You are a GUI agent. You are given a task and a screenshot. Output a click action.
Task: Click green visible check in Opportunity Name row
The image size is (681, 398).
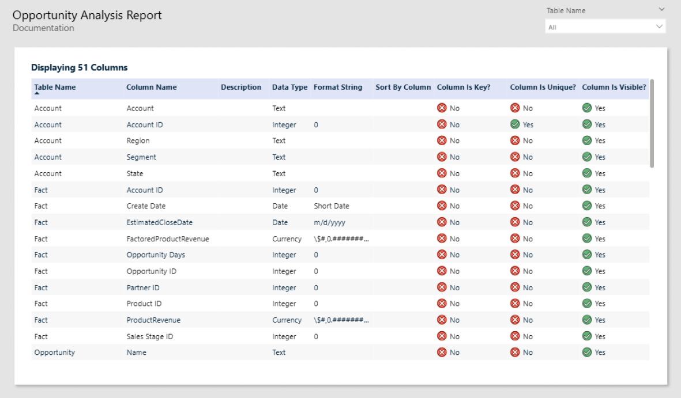click(587, 352)
